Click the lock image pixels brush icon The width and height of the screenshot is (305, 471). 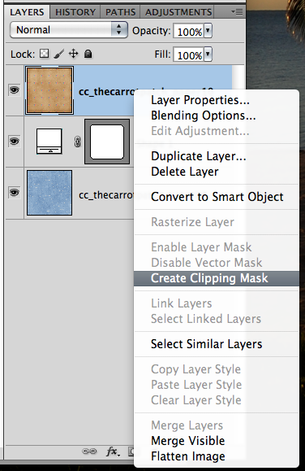[x=59, y=54]
